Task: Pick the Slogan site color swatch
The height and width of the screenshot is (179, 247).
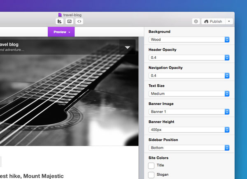Action: (x=151, y=175)
